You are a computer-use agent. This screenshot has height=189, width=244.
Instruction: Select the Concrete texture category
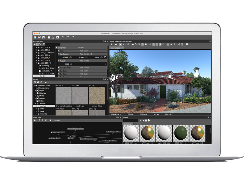(x=44, y=114)
